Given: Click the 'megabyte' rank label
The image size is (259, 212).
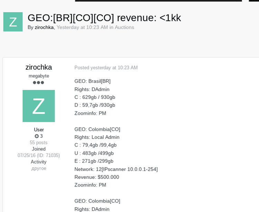Looking at the screenshot, I should [x=39, y=76].
